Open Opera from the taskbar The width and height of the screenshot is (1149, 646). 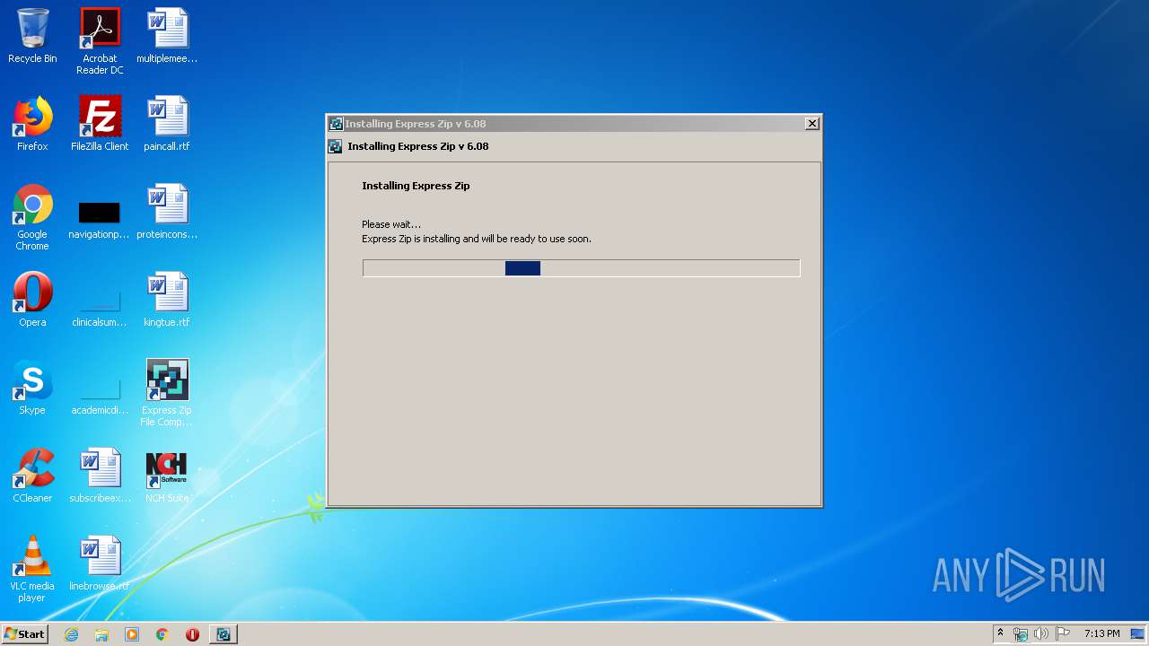(x=192, y=634)
